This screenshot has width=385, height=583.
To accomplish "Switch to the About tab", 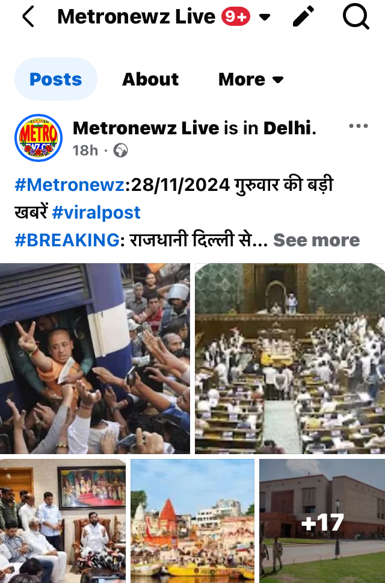I will coord(150,79).
